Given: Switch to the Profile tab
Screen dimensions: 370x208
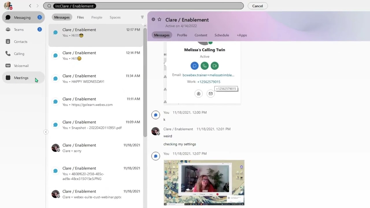Looking at the screenshot, I should pyautogui.click(x=182, y=35).
